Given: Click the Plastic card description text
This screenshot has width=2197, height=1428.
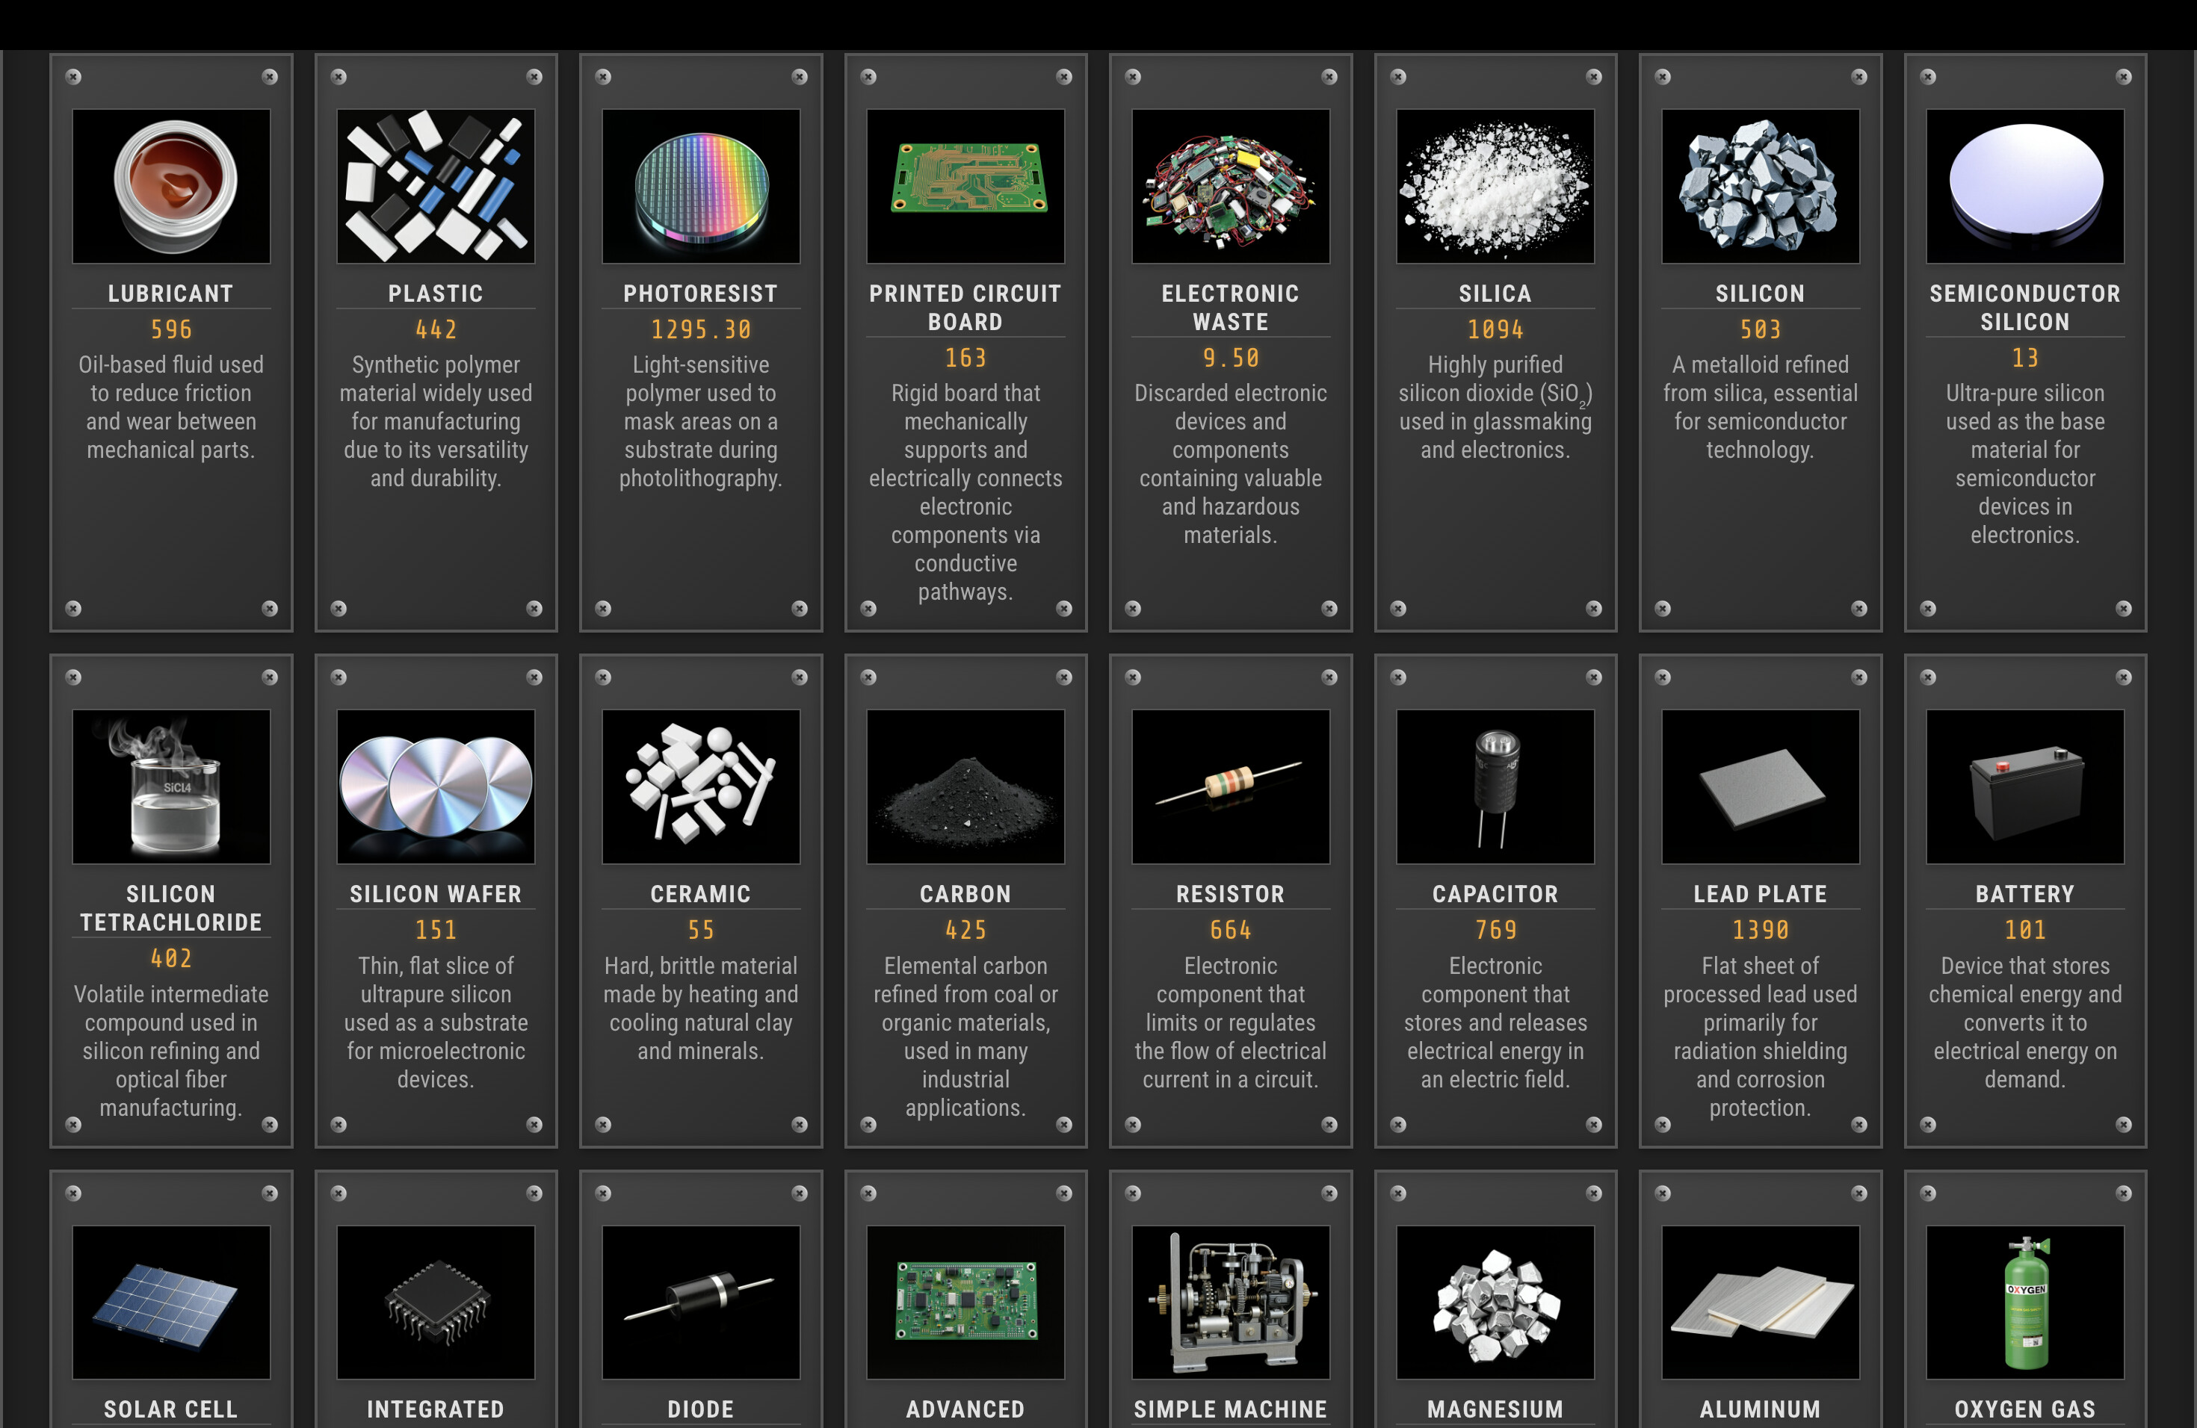Looking at the screenshot, I should click(x=436, y=421).
